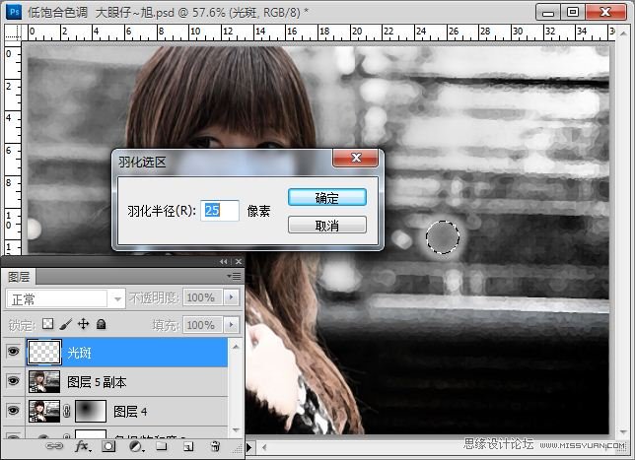
Task: Click the delete layer trash icon
Action: 215,446
